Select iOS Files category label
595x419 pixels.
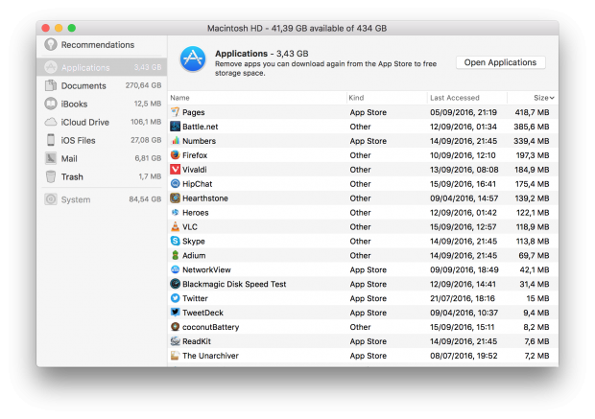coord(78,140)
